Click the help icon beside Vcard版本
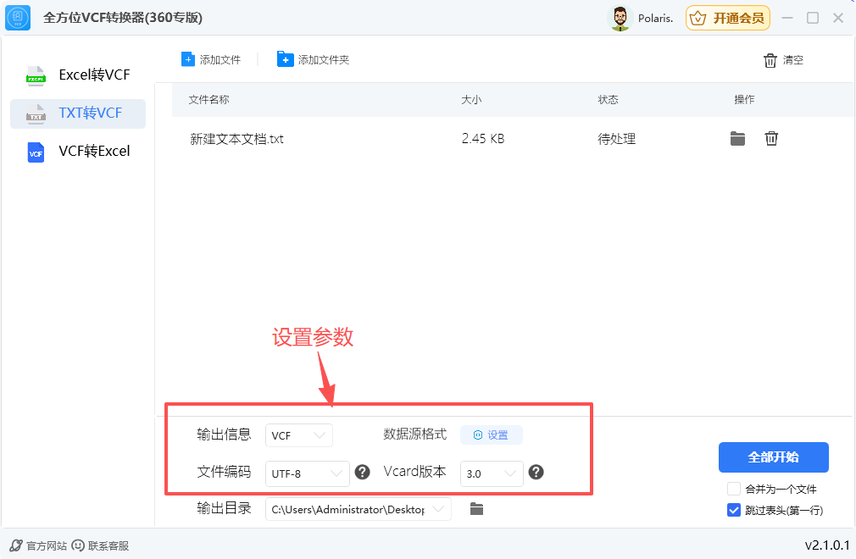 click(536, 473)
